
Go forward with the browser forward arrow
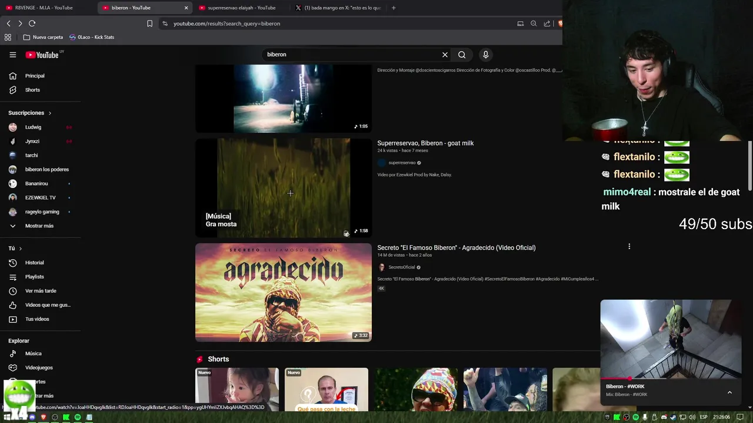[20, 23]
